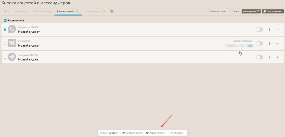Check the Telegram widget checkbox

pos(5,57)
